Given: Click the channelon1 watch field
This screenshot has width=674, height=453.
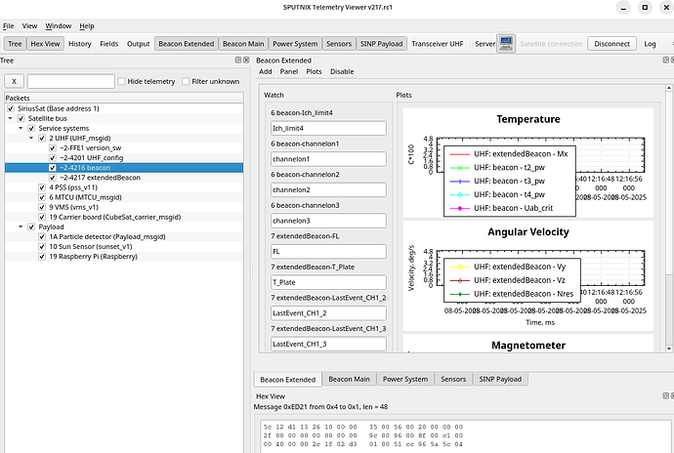Looking at the screenshot, I should point(329,159).
